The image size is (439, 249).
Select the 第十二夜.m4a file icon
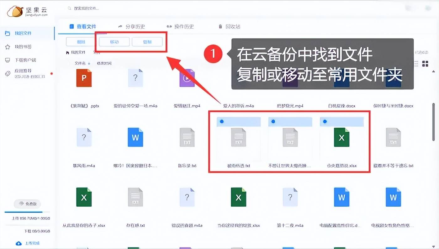[290, 197]
